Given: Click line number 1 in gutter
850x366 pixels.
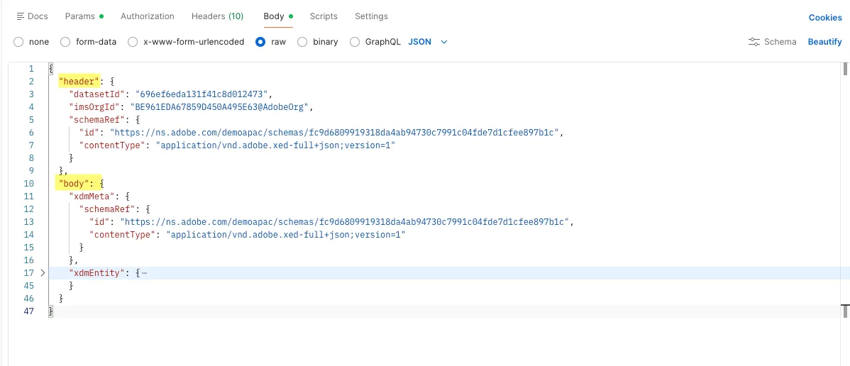Looking at the screenshot, I should point(31,68).
